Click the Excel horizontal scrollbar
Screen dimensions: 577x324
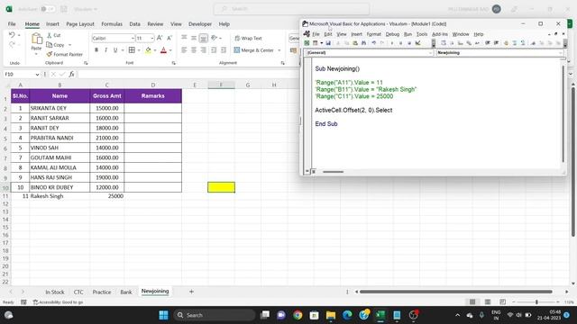[x=456, y=292]
